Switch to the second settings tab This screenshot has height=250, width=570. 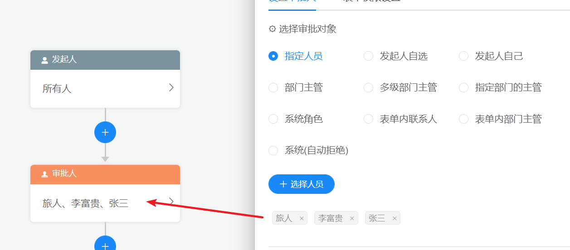(372, 1)
